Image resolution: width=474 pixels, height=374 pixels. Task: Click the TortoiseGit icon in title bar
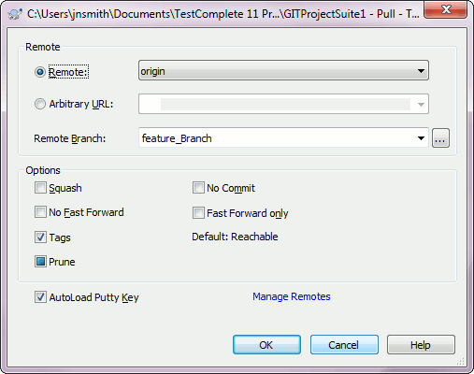coord(15,14)
